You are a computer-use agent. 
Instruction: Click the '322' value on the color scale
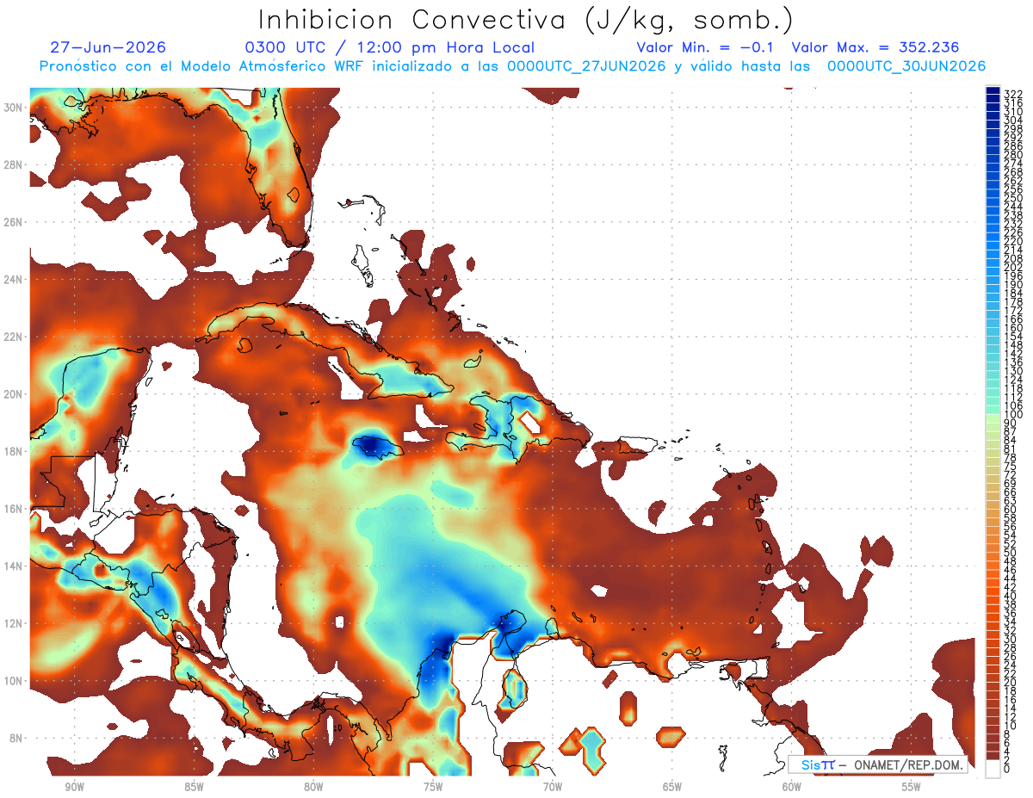1013,94
